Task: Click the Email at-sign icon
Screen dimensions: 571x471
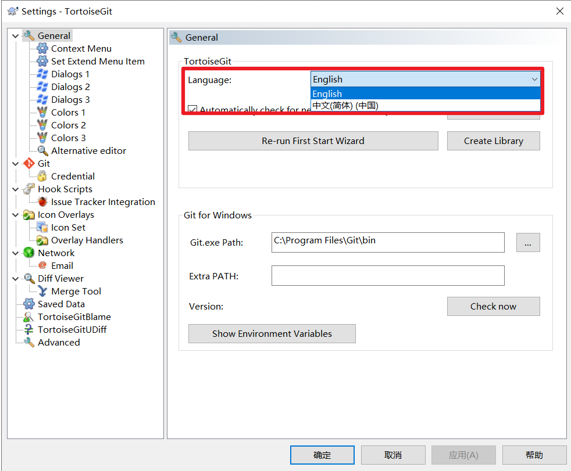Action: 42,265
